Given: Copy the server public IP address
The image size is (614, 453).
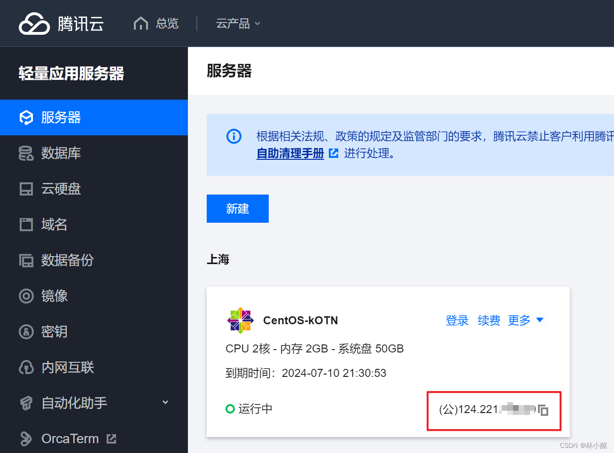Looking at the screenshot, I should [x=544, y=410].
